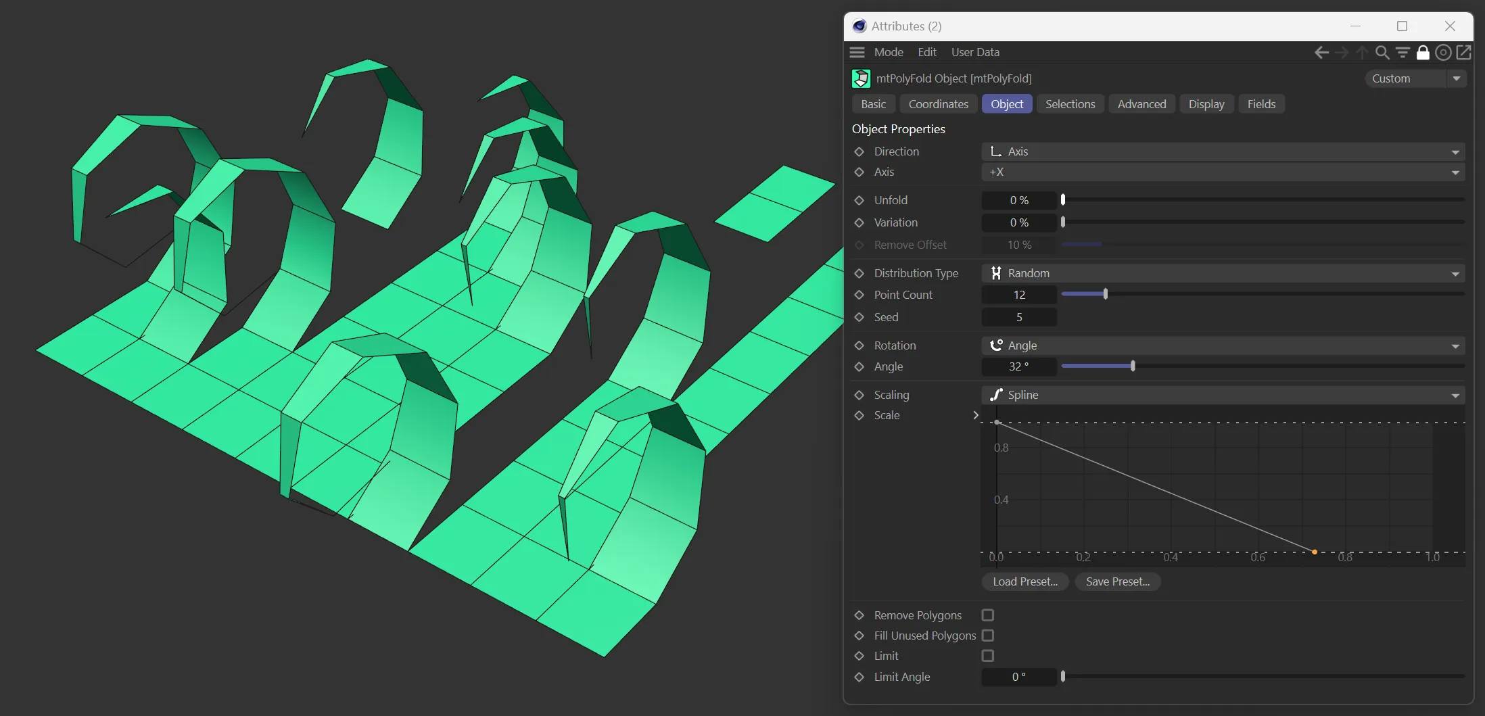Click keyframe diamond next to Unfold
This screenshot has width=1485, height=716.
pos(859,200)
